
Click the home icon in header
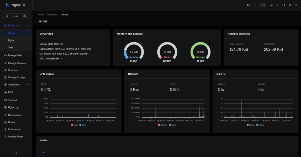[x=290, y=5]
